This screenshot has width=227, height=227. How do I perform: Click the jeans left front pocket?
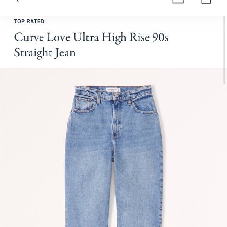(x=85, y=104)
